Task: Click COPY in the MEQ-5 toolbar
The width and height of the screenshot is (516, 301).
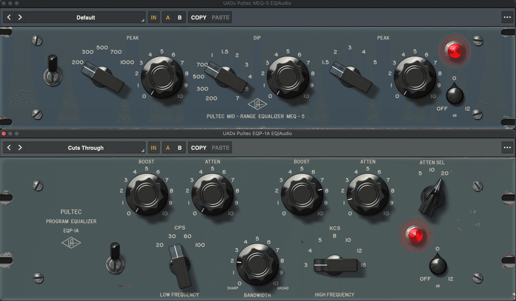Action: 199,17
